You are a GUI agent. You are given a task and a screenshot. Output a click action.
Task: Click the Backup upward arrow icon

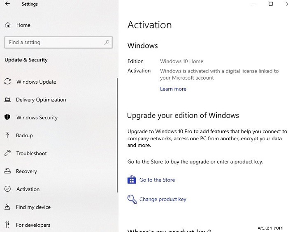7,135
